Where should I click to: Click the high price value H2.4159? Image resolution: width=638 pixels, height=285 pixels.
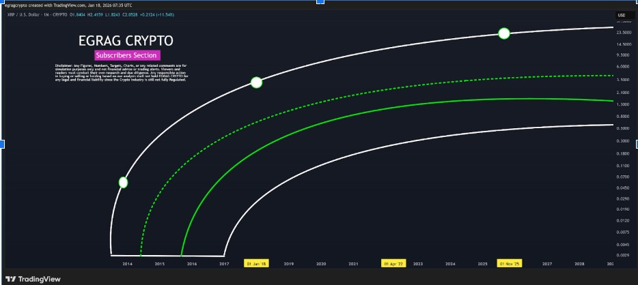(95, 14)
